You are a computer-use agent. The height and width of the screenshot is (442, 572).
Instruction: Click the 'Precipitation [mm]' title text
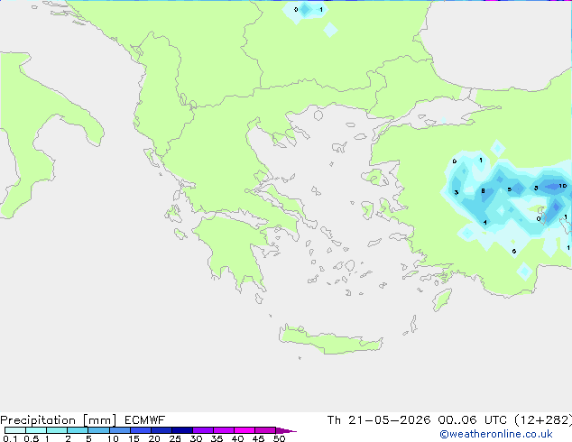[x=58, y=420]
